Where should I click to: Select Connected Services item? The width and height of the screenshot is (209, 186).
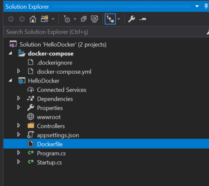tap(61, 90)
